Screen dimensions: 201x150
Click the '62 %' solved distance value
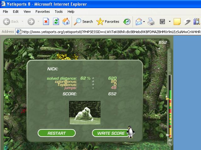coord(85,78)
